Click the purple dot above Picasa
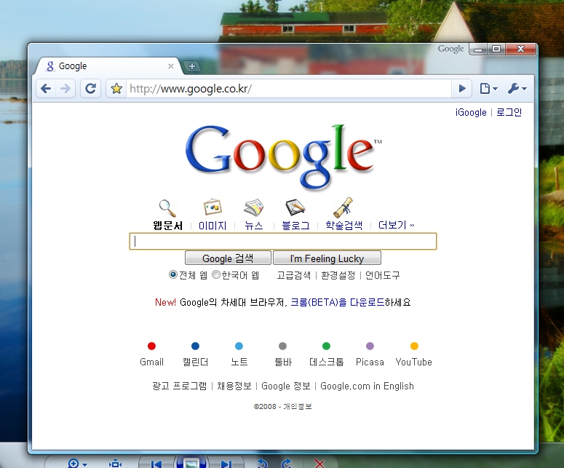The width and height of the screenshot is (564, 468). pyautogui.click(x=370, y=346)
